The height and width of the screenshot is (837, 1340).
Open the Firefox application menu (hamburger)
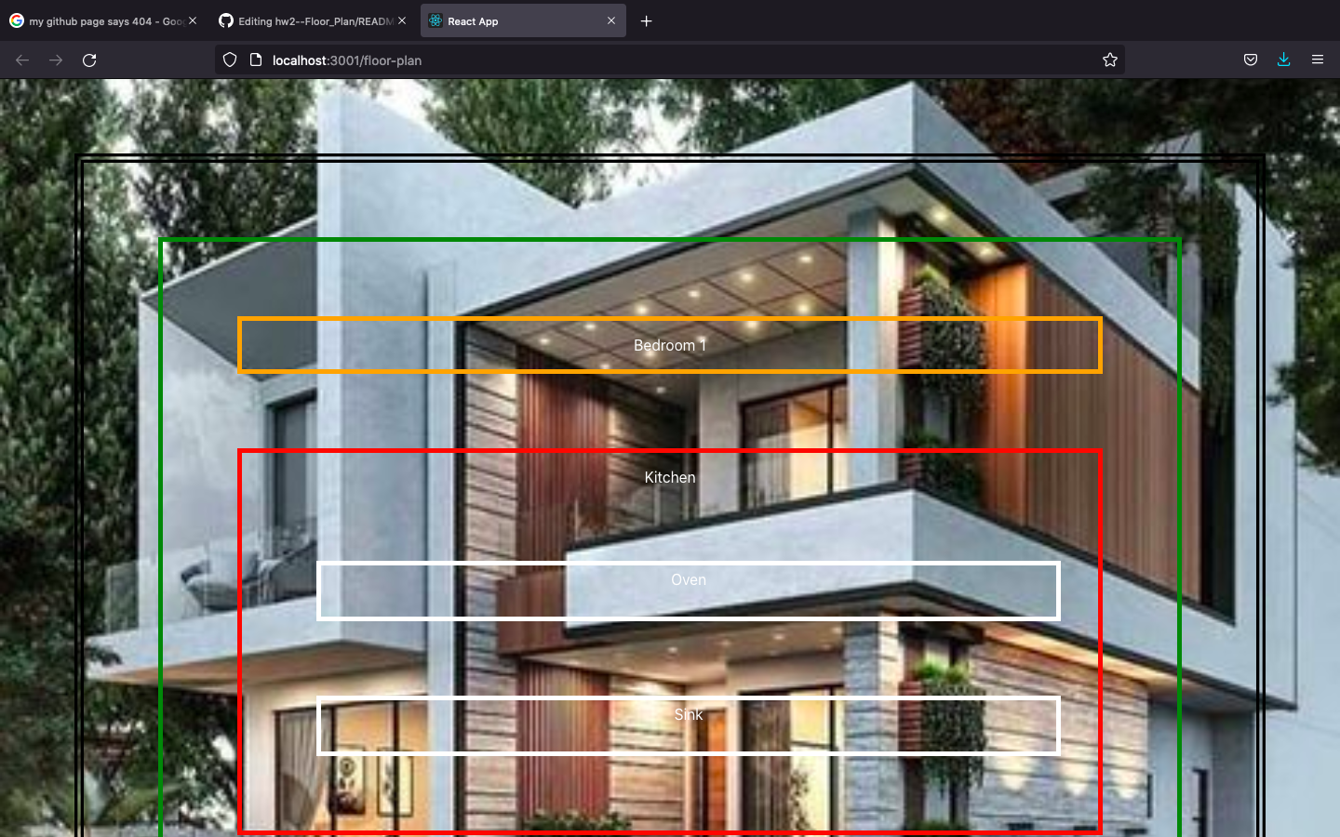point(1318,60)
